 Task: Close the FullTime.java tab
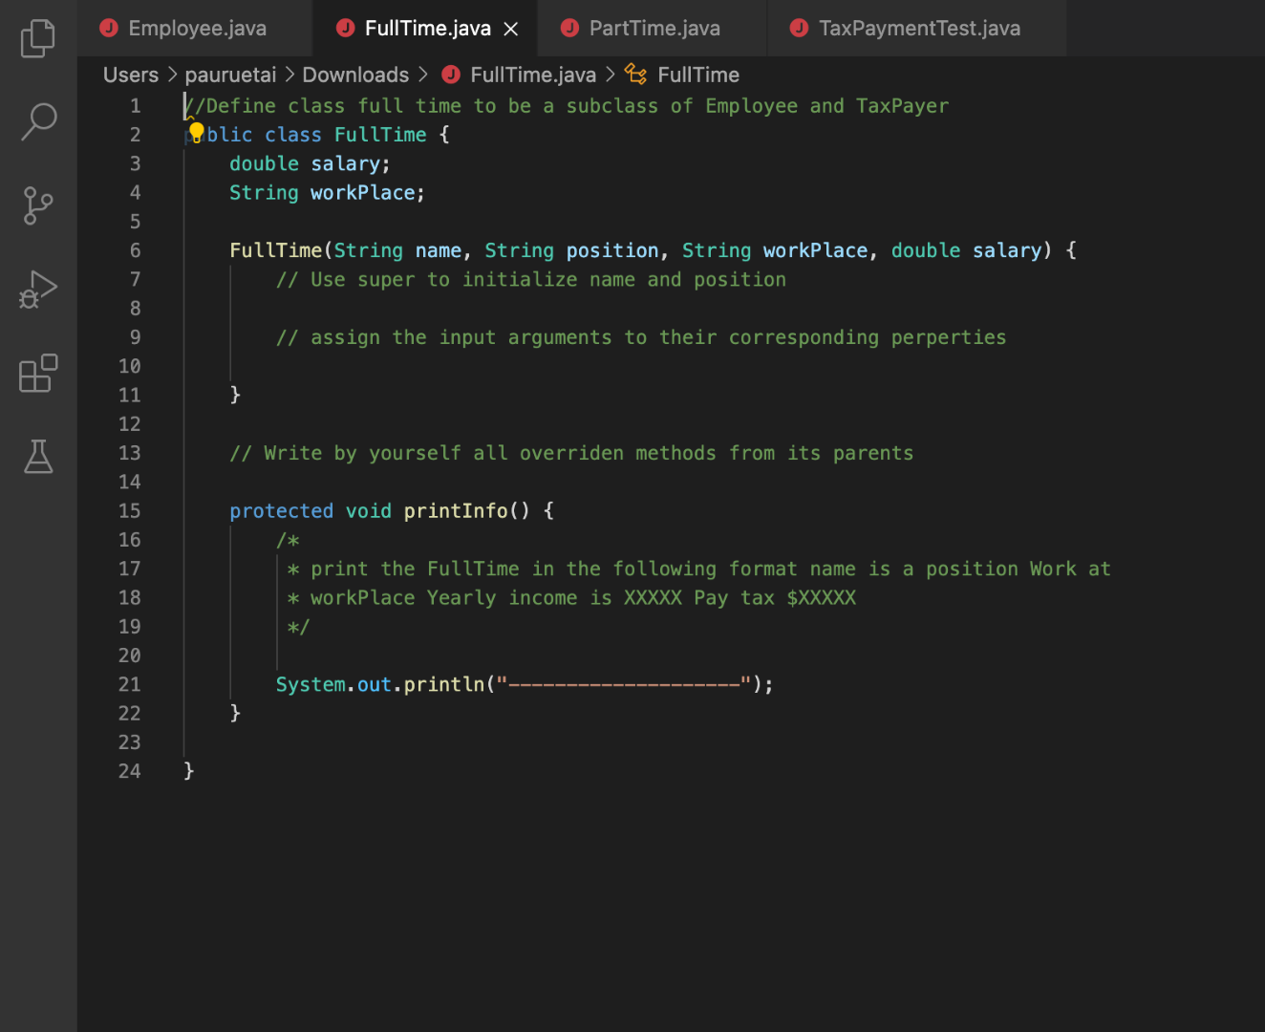tap(511, 29)
